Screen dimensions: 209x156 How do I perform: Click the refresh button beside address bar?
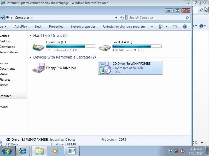(x=122, y=18)
